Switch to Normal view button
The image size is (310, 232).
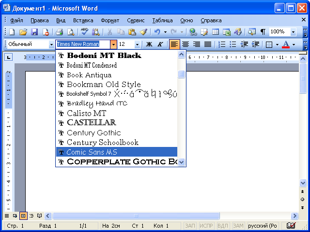(x=7, y=216)
